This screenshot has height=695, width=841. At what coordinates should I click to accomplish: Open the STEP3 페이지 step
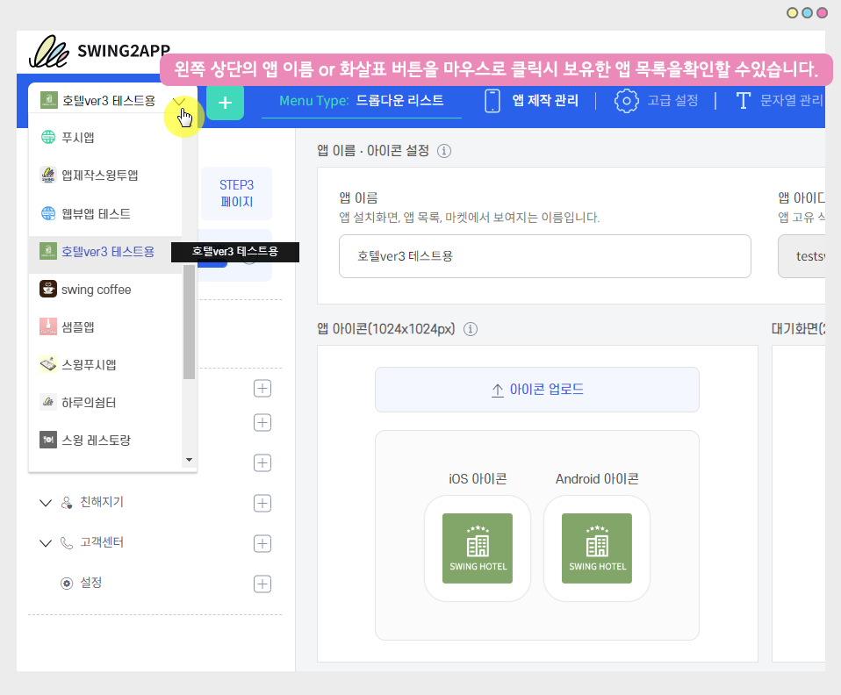tap(236, 193)
